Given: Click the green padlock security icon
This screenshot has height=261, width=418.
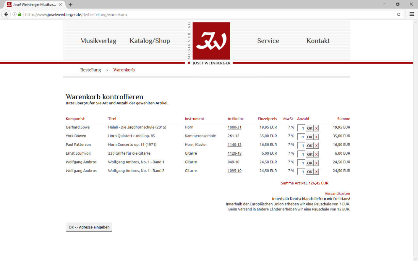Looking at the screenshot, I should coord(20,14).
